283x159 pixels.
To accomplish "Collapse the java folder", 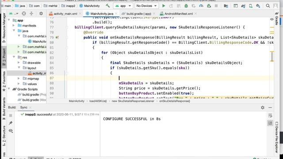I will [14, 31].
